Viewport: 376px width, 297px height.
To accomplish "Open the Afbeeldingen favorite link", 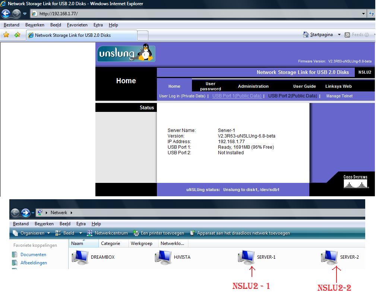I will click(34, 263).
